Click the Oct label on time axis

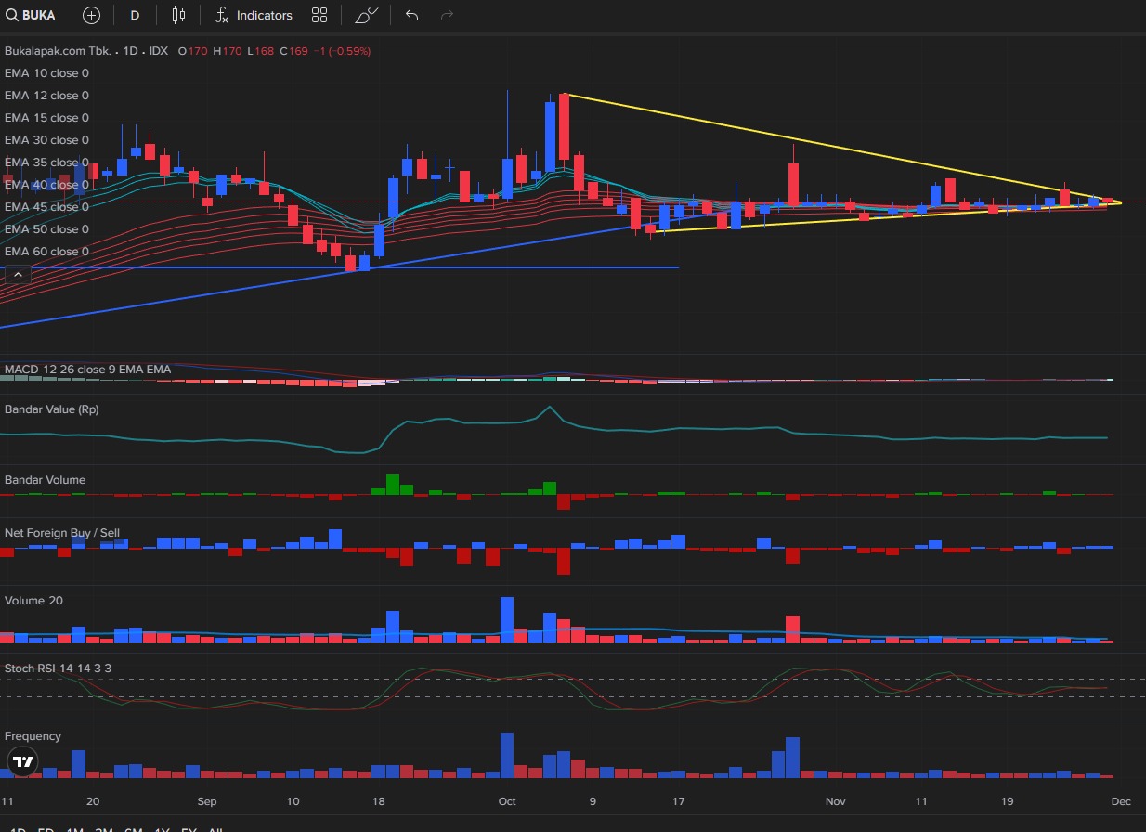[507, 801]
